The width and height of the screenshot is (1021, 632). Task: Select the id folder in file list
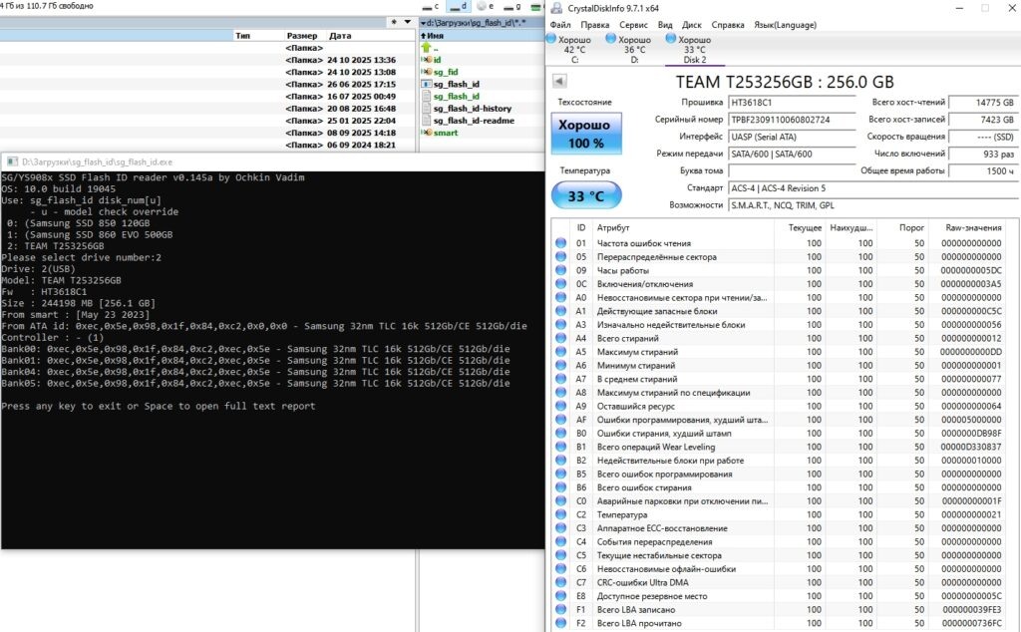click(x=437, y=59)
